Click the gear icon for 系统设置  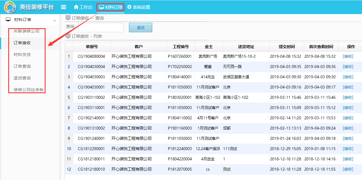click(x=129, y=7)
